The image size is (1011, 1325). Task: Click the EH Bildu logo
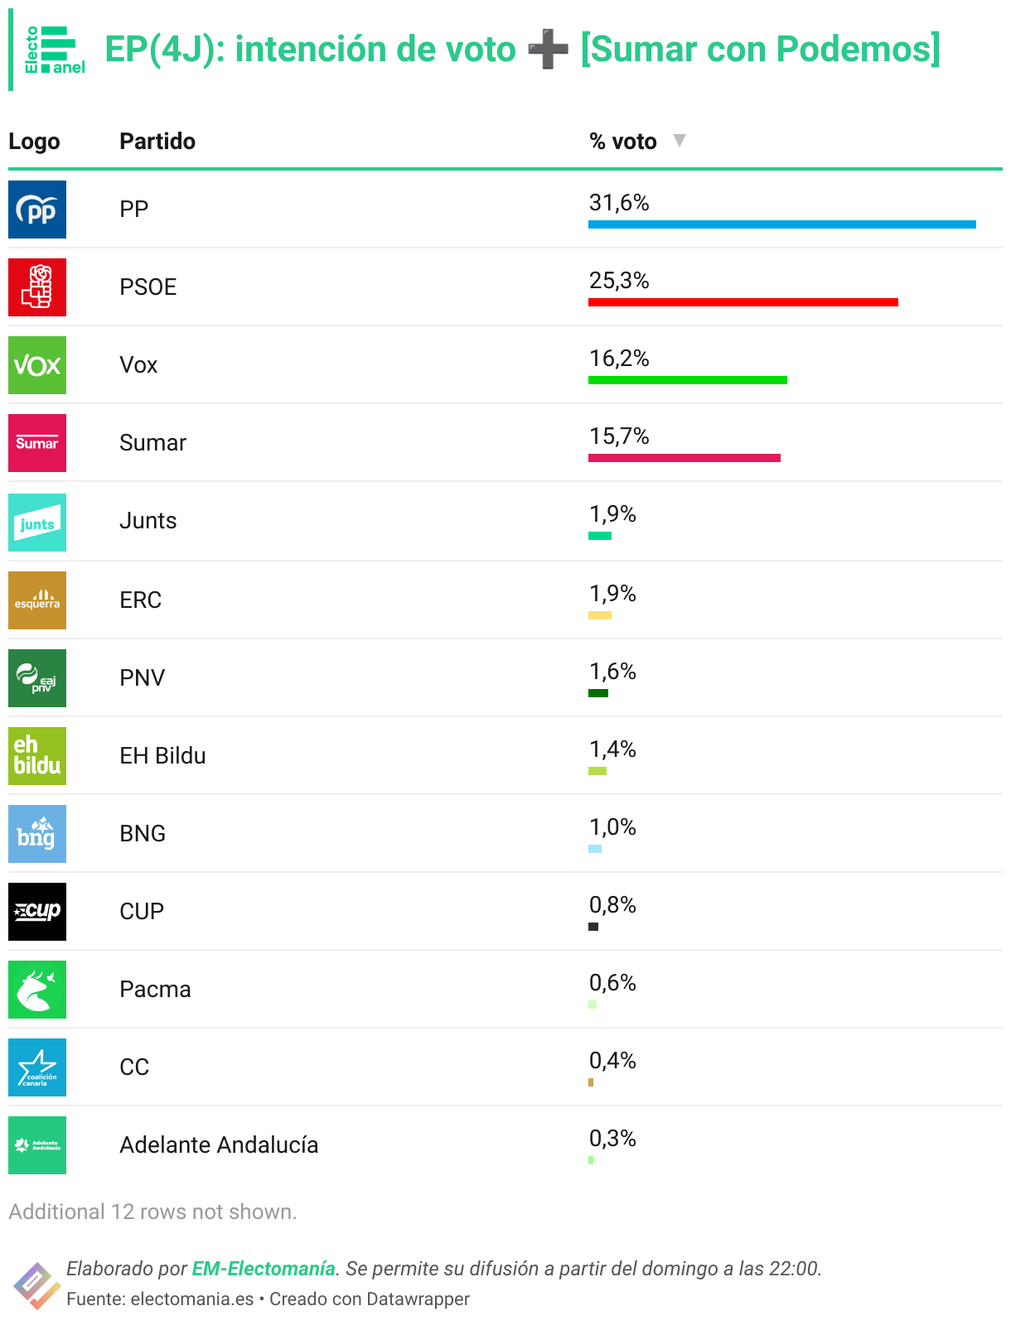(37, 756)
